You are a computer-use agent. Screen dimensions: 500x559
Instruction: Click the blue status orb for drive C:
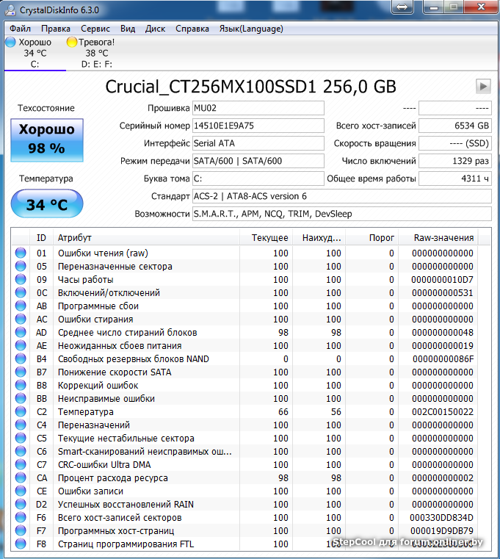tap(10, 43)
